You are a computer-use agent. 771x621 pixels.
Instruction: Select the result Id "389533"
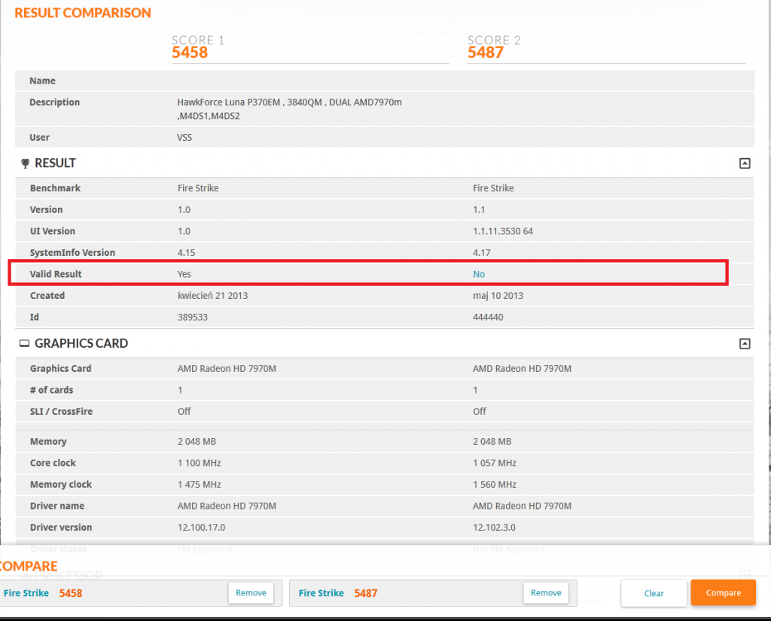click(193, 317)
